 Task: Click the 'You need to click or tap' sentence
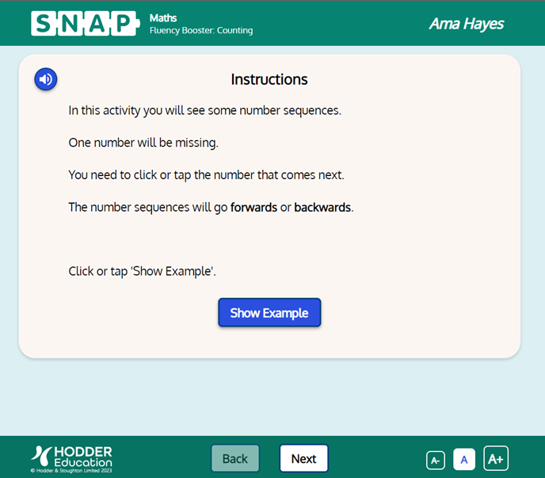click(206, 175)
